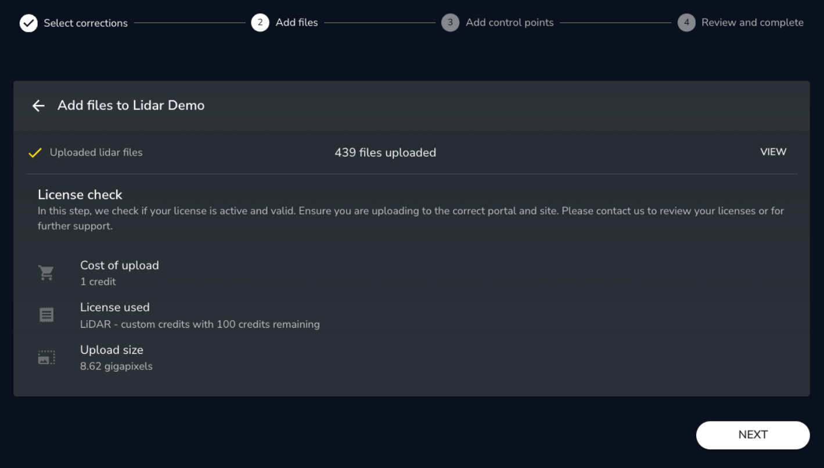Go to the Add control points step
The image size is (824, 468).
(x=510, y=23)
